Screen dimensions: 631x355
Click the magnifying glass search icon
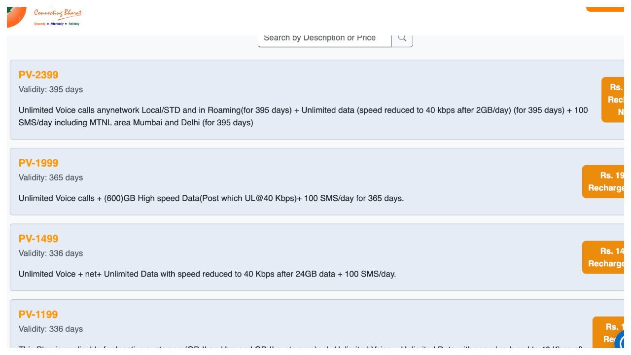[x=402, y=38]
